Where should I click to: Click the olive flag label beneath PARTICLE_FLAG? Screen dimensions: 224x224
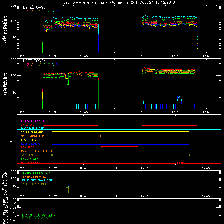[27, 155]
